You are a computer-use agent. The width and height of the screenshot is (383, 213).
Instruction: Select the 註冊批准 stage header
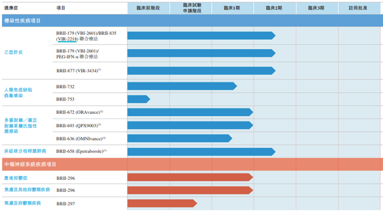point(359,8)
